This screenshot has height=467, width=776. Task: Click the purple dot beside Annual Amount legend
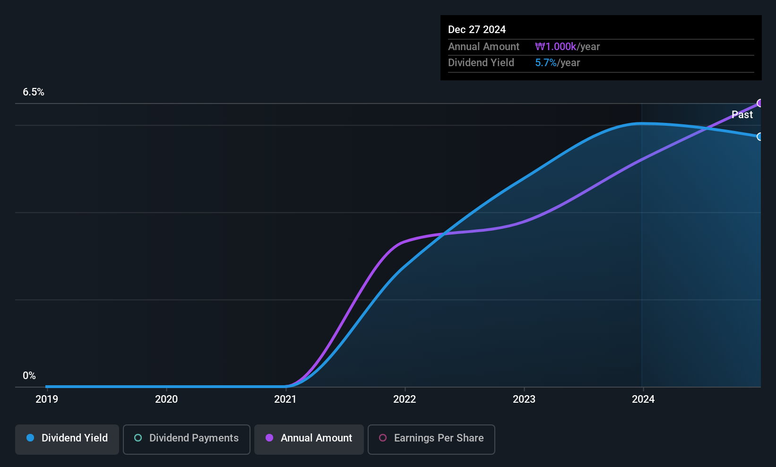[x=269, y=438]
